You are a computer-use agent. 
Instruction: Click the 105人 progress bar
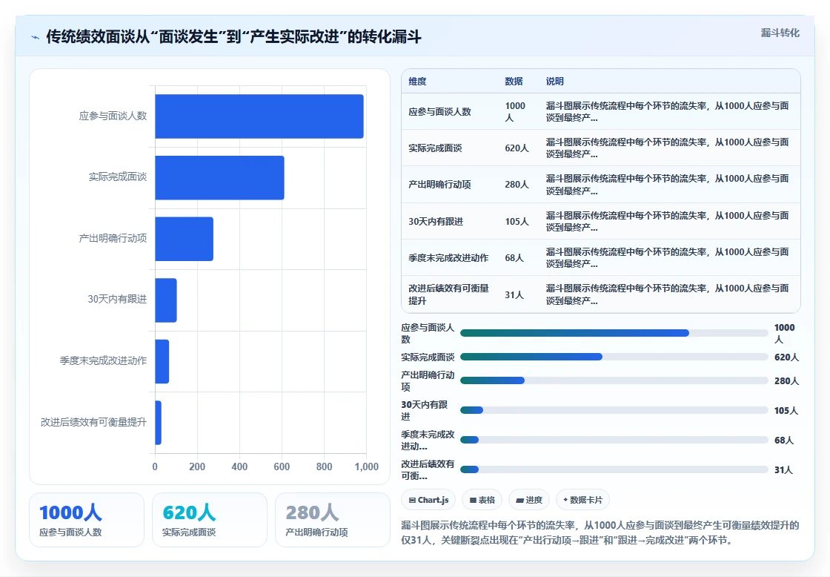coord(614,410)
